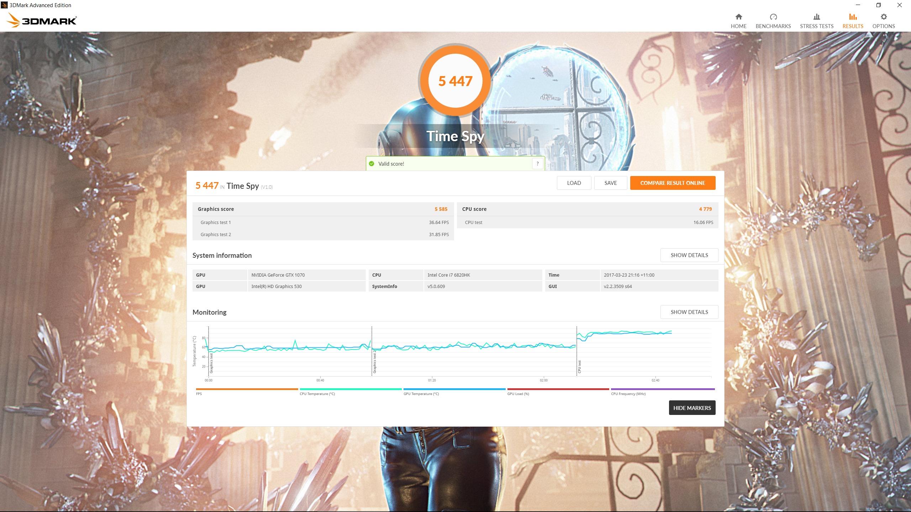Switch to the STRESS TESTS tab label
The image size is (911, 512).
pos(816,26)
